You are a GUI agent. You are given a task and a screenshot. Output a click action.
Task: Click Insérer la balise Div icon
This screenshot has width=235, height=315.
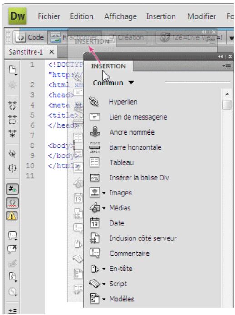coord(95,178)
